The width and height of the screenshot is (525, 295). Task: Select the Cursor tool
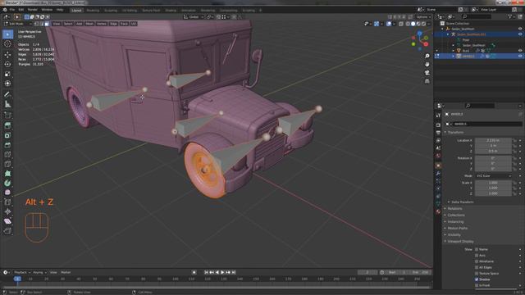[x=7, y=43]
